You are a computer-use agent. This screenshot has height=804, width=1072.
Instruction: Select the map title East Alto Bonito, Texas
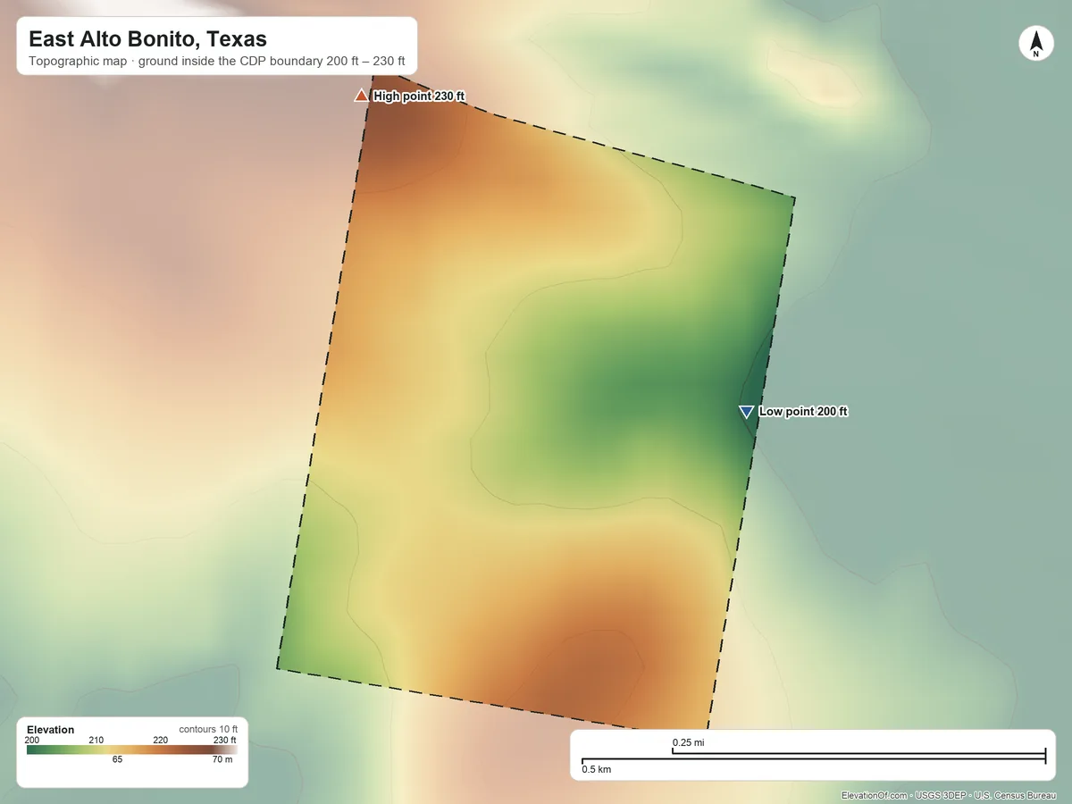click(147, 39)
